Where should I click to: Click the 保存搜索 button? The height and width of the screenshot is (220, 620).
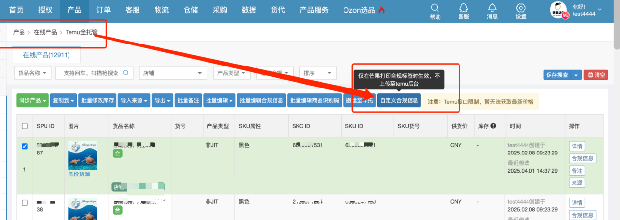[557, 75]
